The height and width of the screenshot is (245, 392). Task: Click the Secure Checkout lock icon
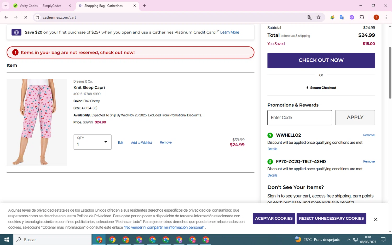[x=307, y=88]
